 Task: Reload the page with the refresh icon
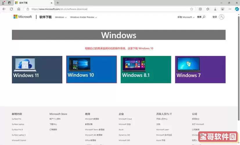click(x=11, y=9)
